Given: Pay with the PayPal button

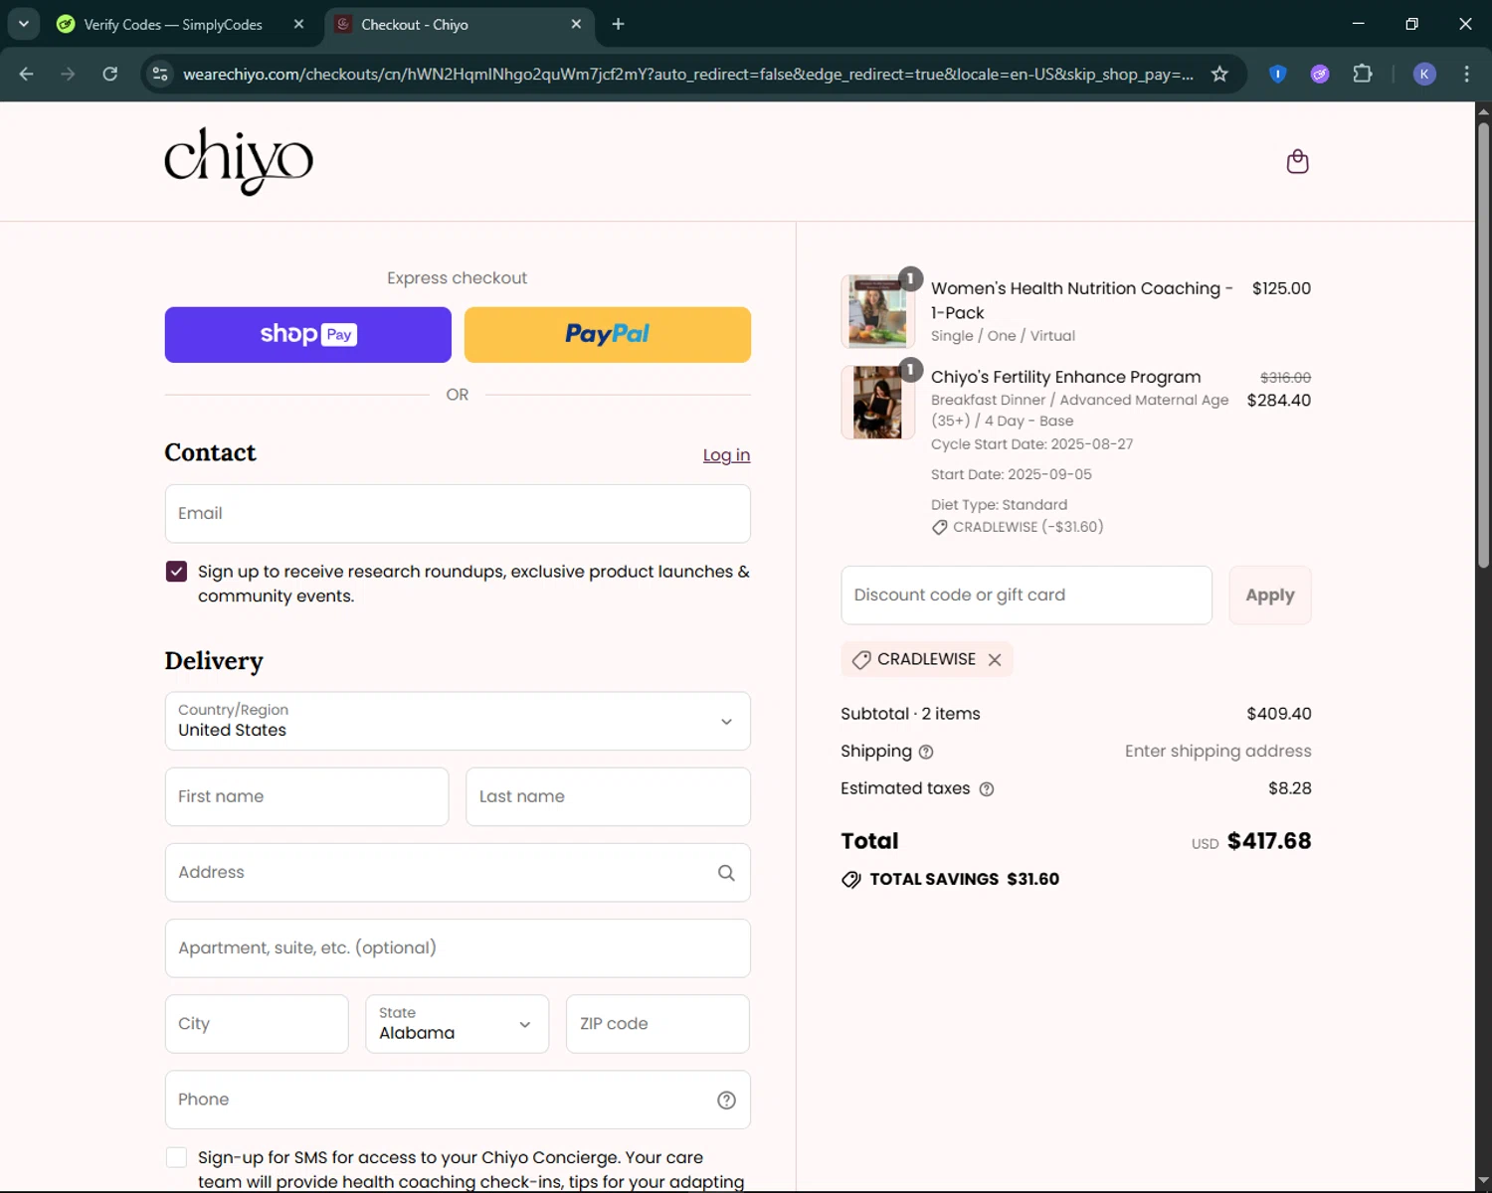Looking at the screenshot, I should coord(608,335).
